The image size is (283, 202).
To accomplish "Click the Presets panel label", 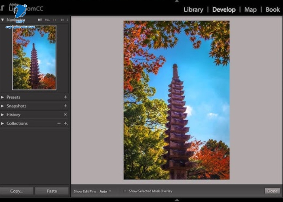I will tap(13, 97).
